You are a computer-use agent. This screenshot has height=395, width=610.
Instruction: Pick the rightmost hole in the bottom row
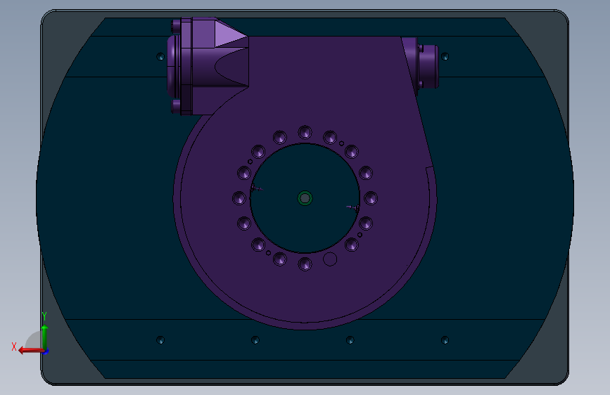(445, 340)
